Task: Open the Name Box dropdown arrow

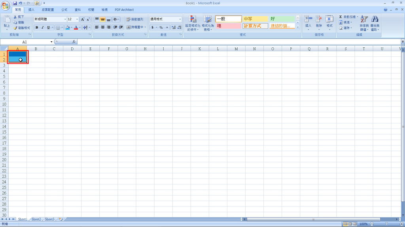Action: (51, 42)
